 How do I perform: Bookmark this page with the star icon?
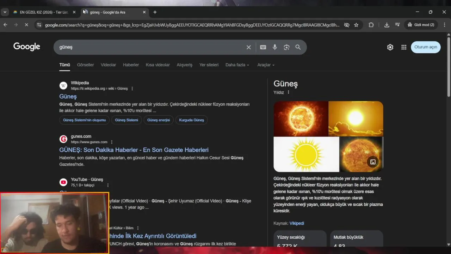tap(356, 25)
